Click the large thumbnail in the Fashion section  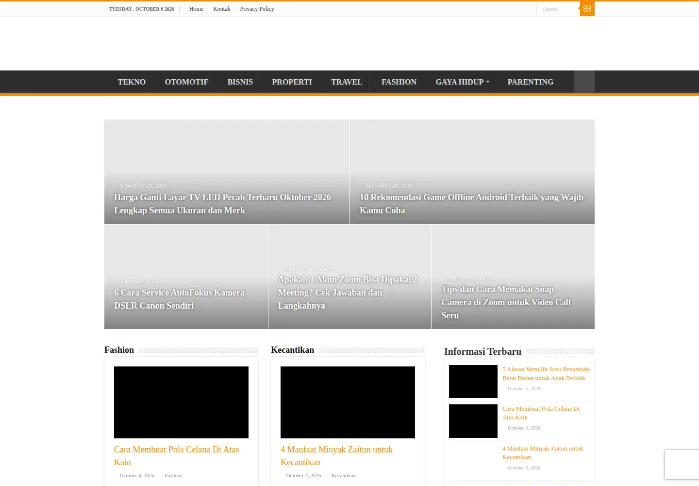click(x=181, y=402)
